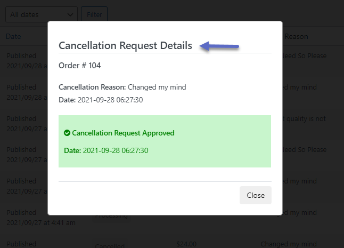The height and width of the screenshot is (248, 344).
Task: Click bottom row 'Changed my mind' reason
Action: pos(289,244)
